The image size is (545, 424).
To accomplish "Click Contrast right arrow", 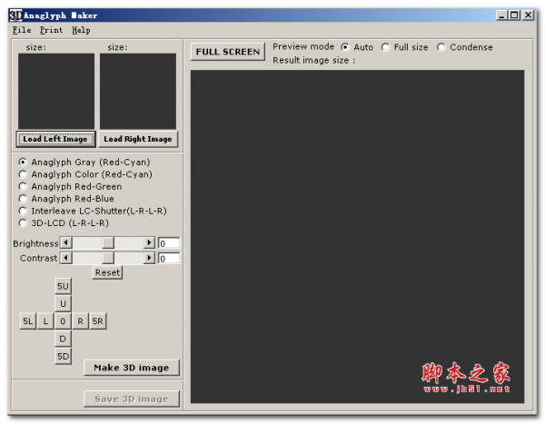I will pos(149,258).
